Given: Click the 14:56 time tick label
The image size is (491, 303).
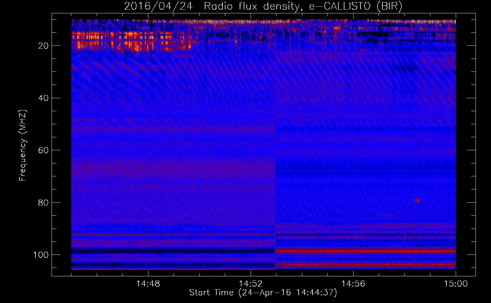Looking at the screenshot, I should point(353,284).
